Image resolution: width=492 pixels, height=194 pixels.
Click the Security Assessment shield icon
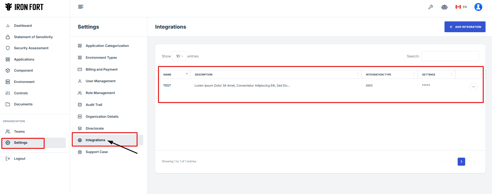tap(8, 48)
